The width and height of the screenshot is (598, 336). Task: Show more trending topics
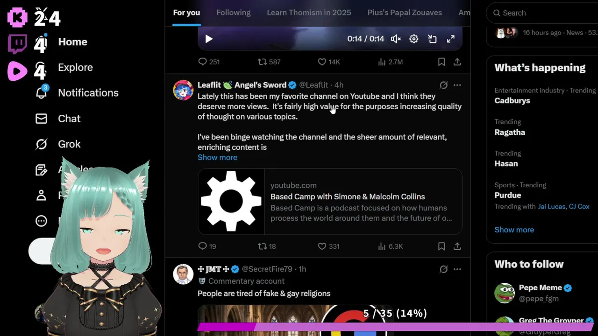514,230
